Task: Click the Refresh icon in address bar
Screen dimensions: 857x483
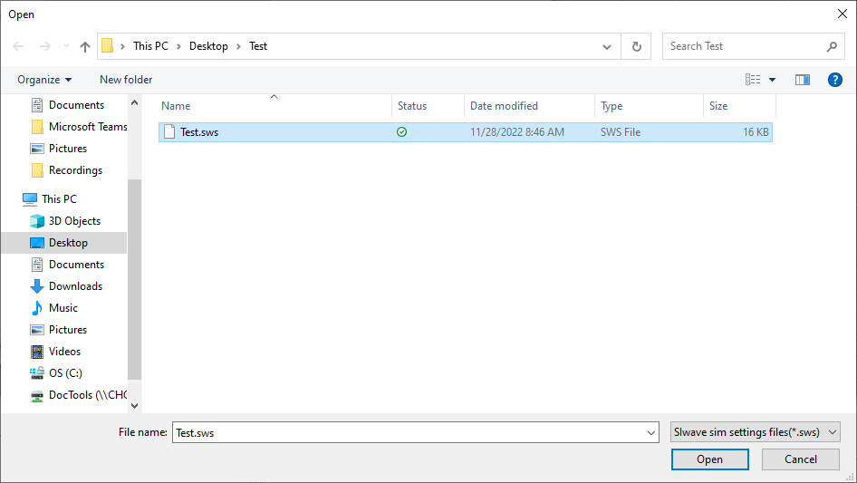Action: pyautogui.click(x=636, y=46)
